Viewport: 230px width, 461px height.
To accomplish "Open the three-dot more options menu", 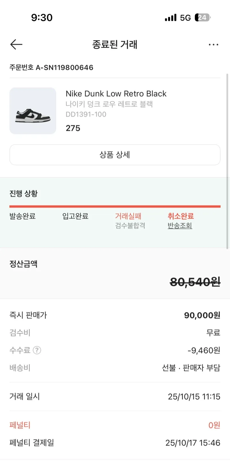I will click(x=213, y=45).
